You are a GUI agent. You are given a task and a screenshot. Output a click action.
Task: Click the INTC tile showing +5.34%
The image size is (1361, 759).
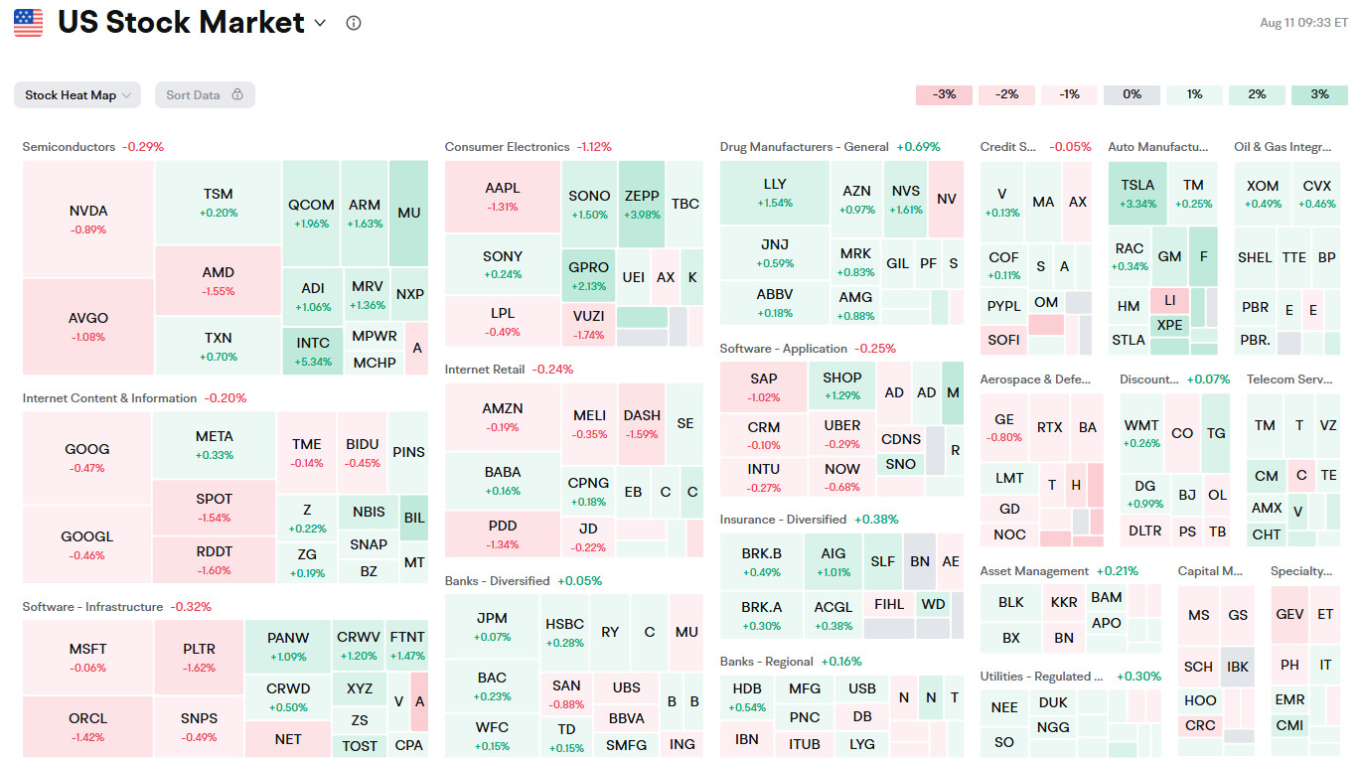coord(314,351)
